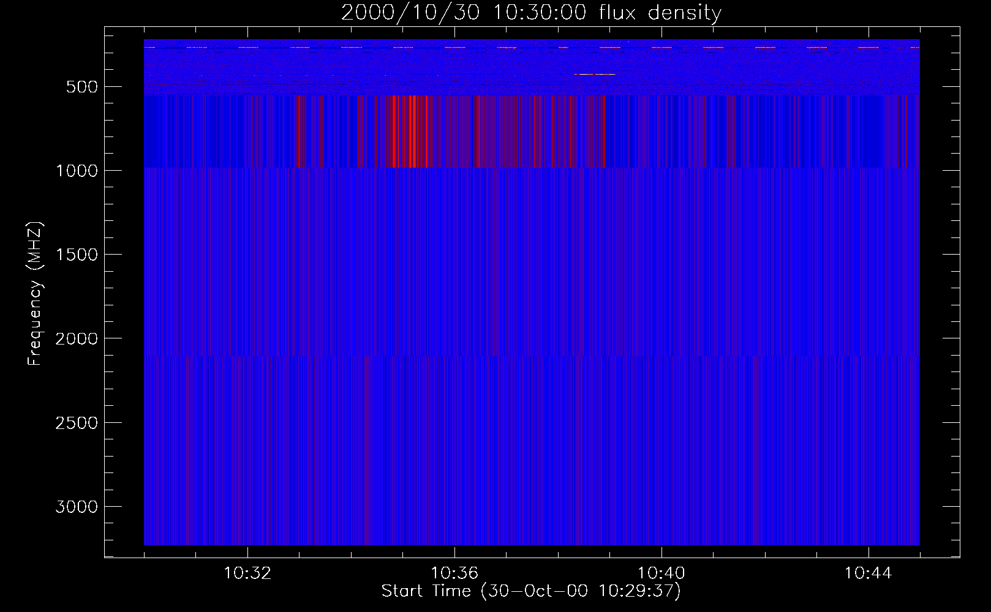This screenshot has height=612, width=991.
Task: Click the 10:44 time tick label
Action: click(x=869, y=573)
